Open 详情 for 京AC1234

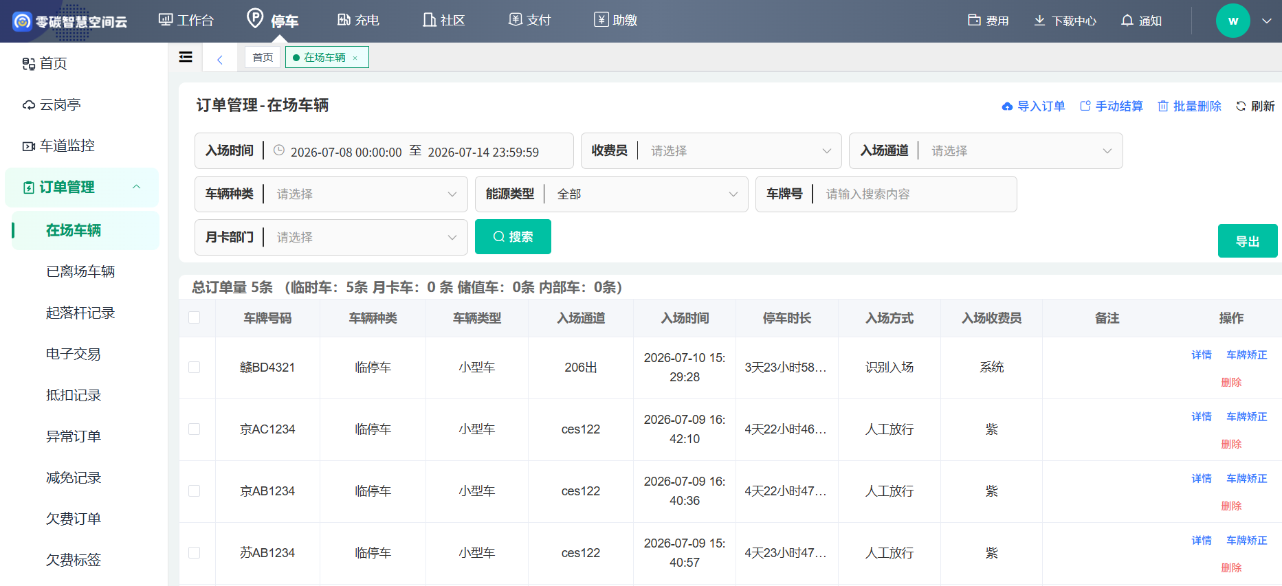pos(1202,416)
